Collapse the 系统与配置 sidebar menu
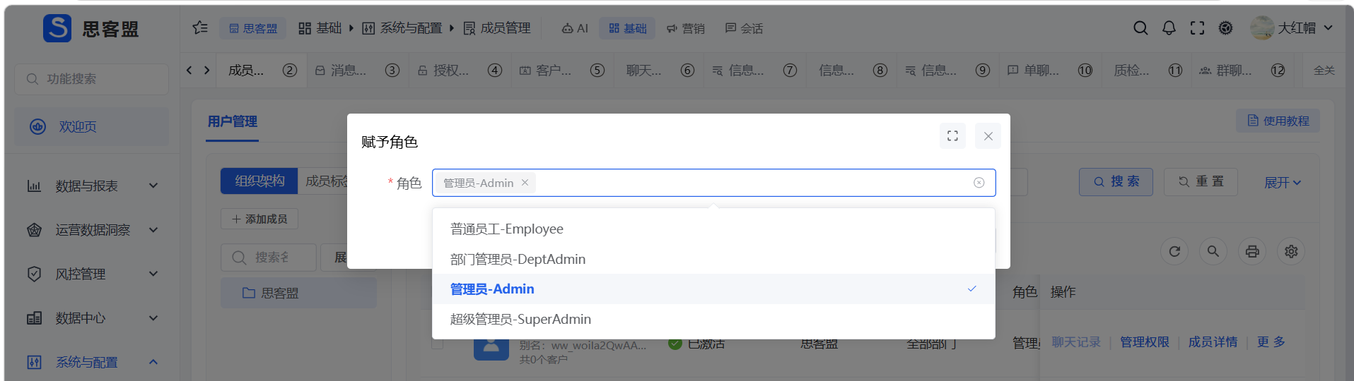This screenshot has width=1354, height=381. (92, 362)
